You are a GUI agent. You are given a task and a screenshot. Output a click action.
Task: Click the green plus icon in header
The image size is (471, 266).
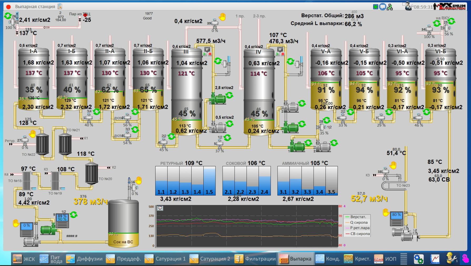(375, 7)
